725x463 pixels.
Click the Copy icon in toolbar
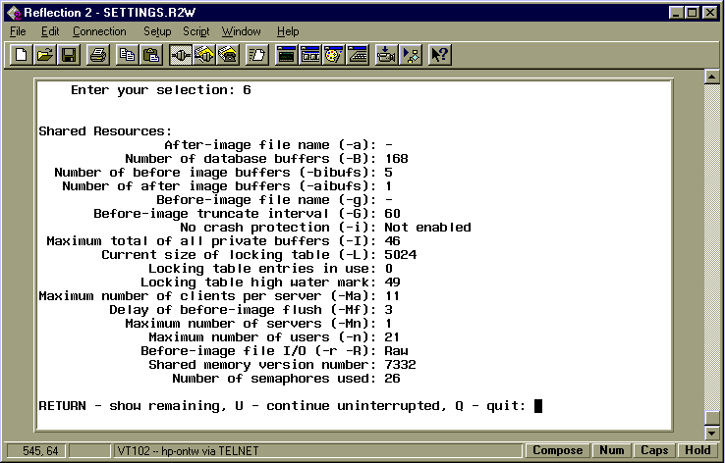127,55
